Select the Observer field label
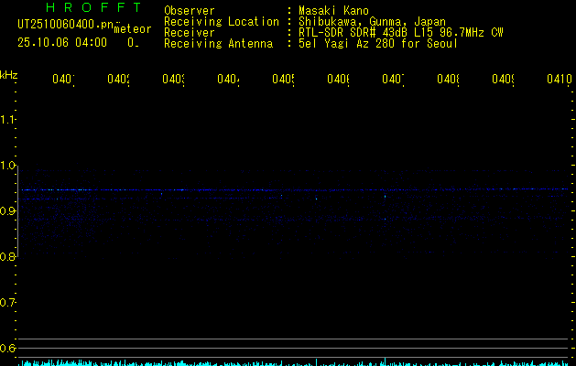The width and height of the screenshot is (576, 366). pyautogui.click(x=189, y=10)
